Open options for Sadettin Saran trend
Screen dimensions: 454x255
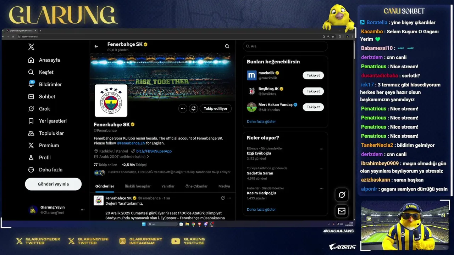(321, 169)
